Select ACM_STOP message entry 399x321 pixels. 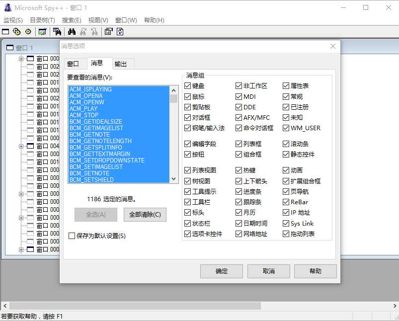coord(119,115)
